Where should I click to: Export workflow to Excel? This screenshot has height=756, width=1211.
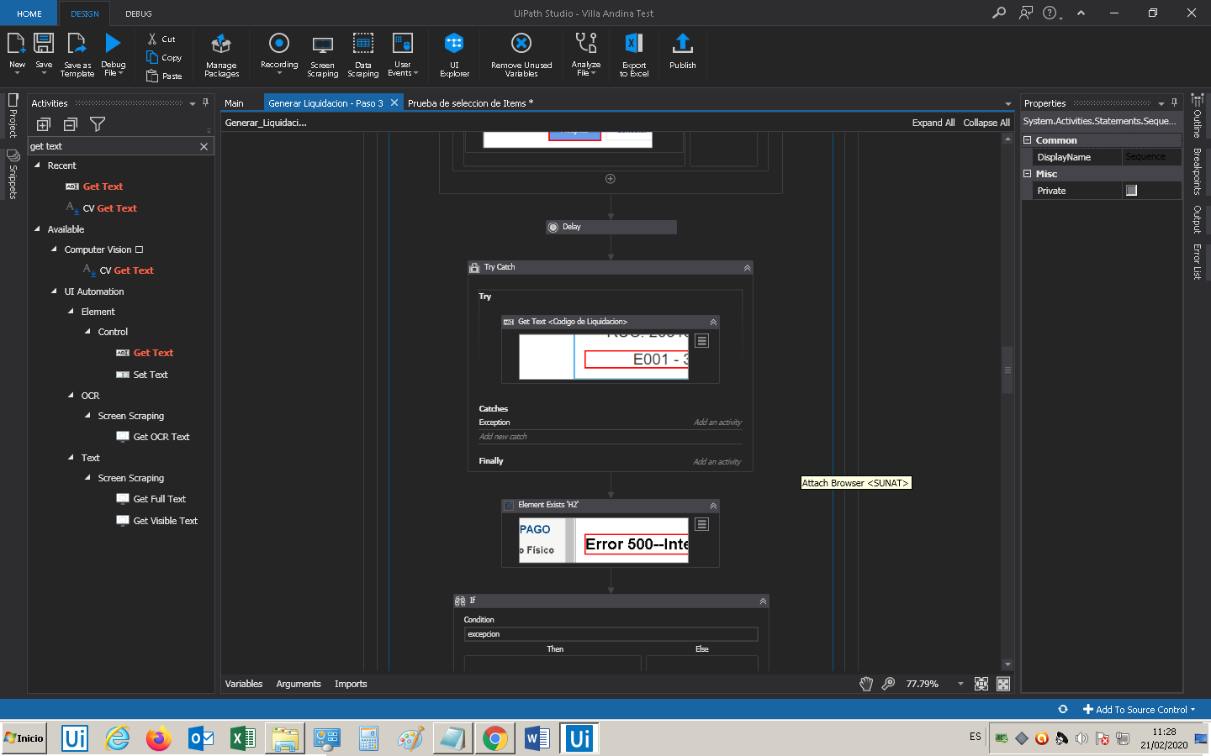tap(634, 55)
